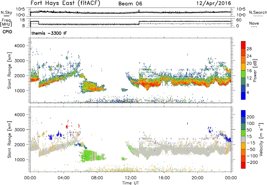Viewport: 267px width, 185px height.
Task: Click the 'N.Sky' legend label
Action: [6, 12]
